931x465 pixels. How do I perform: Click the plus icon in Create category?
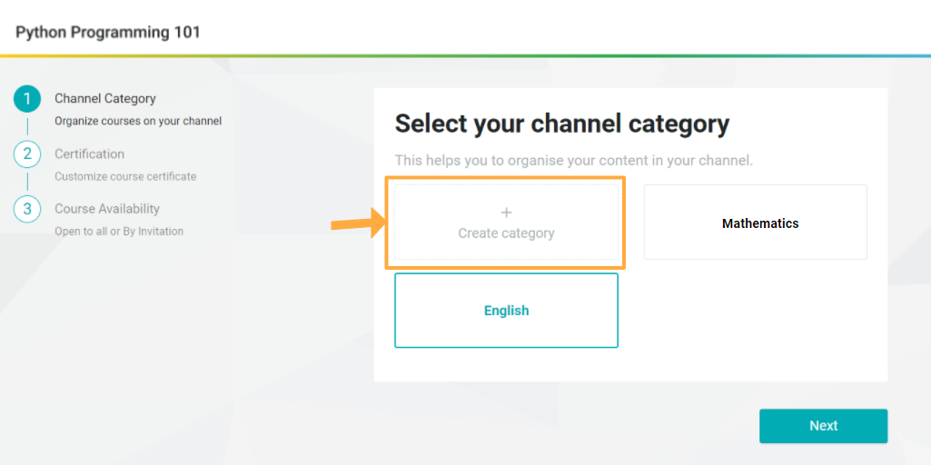[x=507, y=213]
